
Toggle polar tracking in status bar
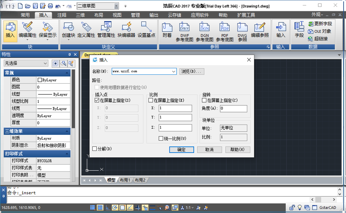[115, 208]
